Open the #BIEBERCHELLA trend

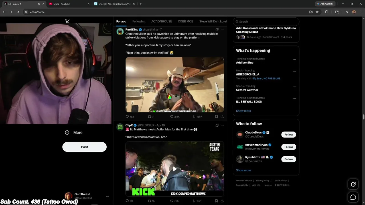(248, 74)
